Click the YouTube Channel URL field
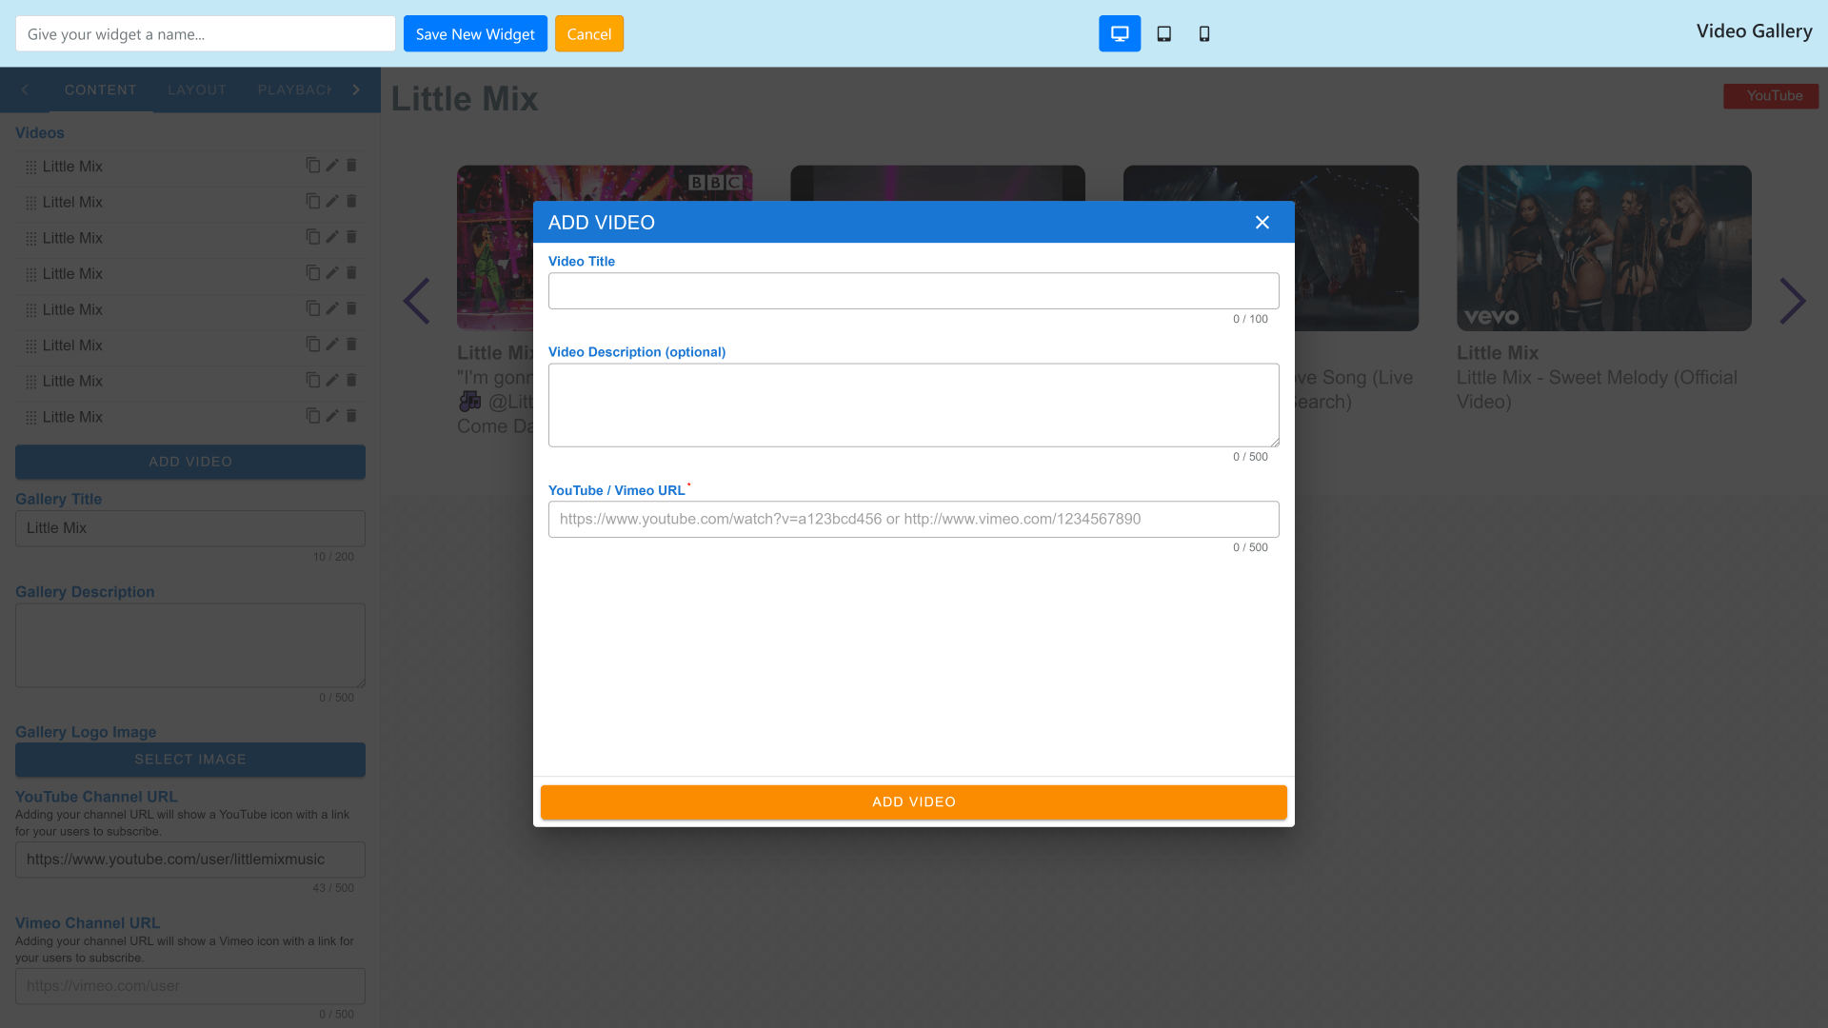 click(x=190, y=860)
